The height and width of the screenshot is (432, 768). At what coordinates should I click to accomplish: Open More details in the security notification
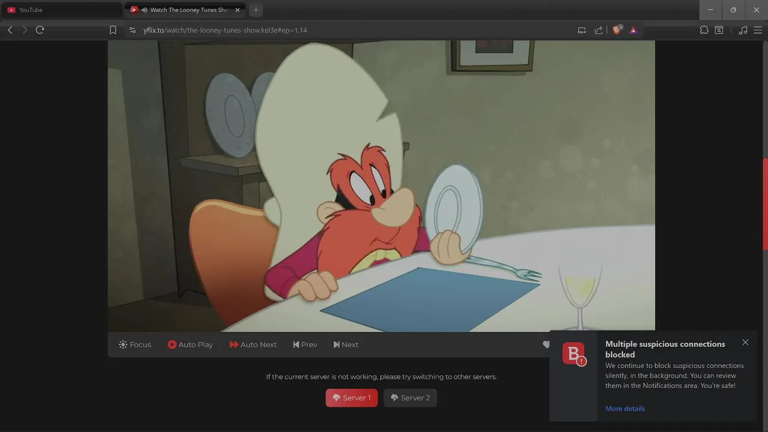tap(625, 409)
